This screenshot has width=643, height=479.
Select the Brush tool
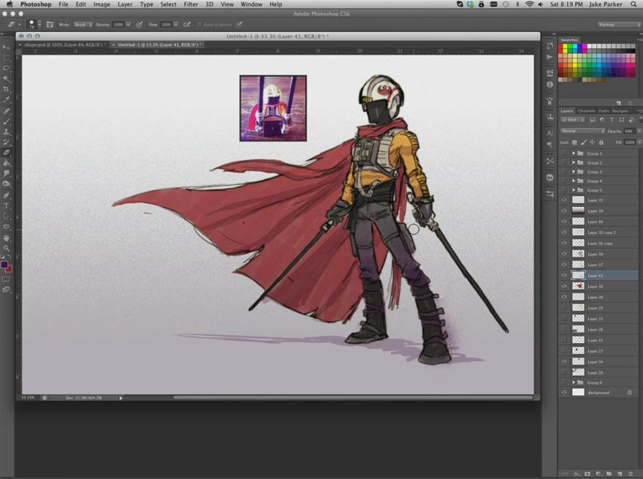[6, 121]
